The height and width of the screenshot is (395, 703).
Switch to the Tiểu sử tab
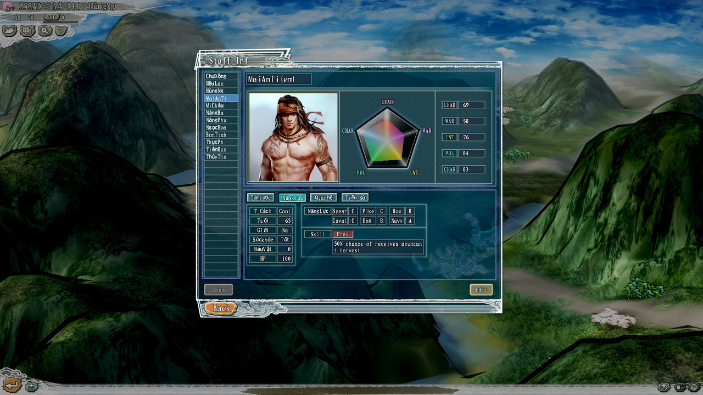click(x=355, y=198)
